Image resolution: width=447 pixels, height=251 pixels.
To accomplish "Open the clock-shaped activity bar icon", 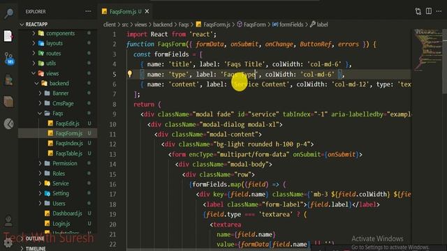I will pyautogui.click(x=8, y=123).
